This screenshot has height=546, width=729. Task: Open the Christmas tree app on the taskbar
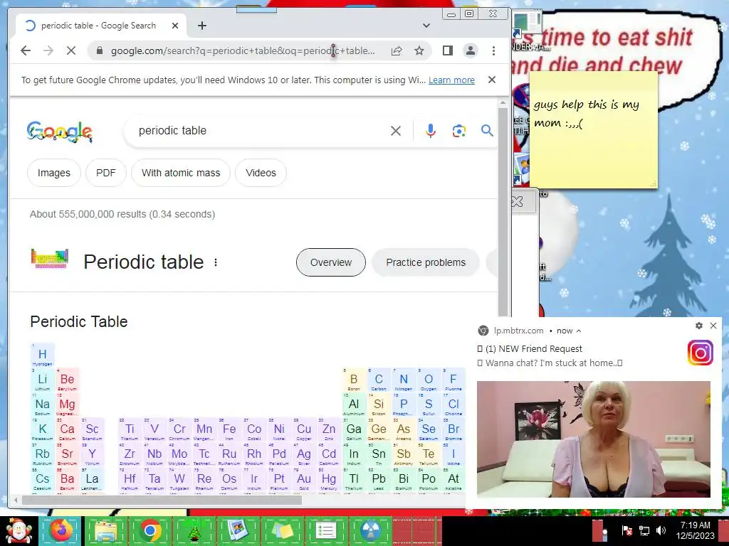coord(194,531)
